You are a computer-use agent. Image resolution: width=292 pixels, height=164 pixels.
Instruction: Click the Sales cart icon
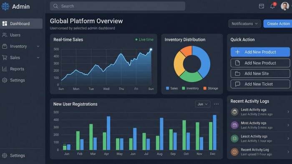pyautogui.click(x=5, y=57)
